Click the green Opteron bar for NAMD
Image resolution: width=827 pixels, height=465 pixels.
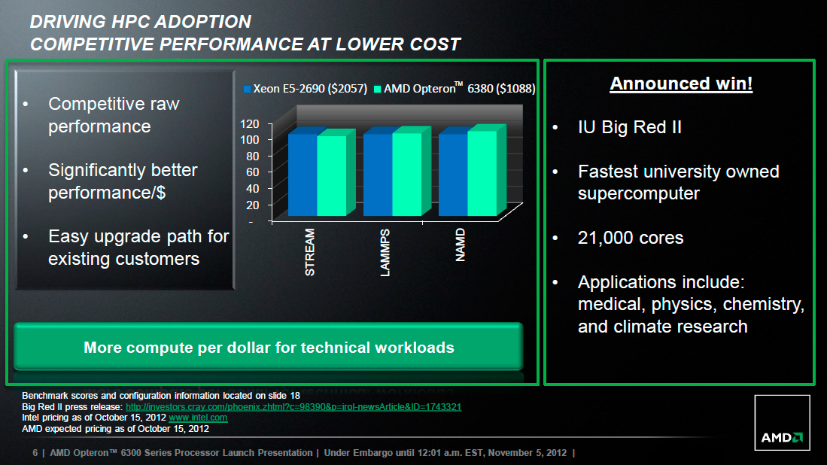[x=482, y=174]
